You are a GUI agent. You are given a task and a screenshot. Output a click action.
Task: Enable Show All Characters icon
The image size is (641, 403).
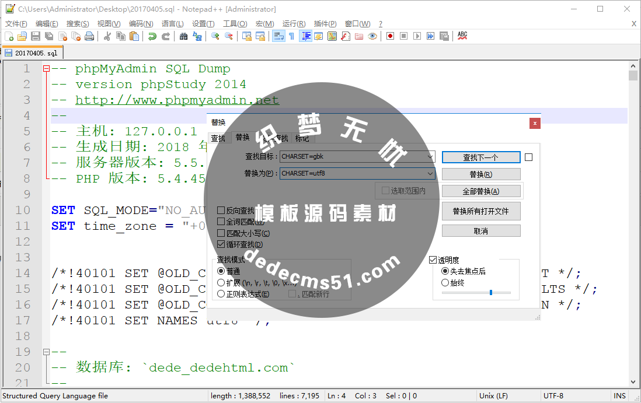(x=292, y=36)
